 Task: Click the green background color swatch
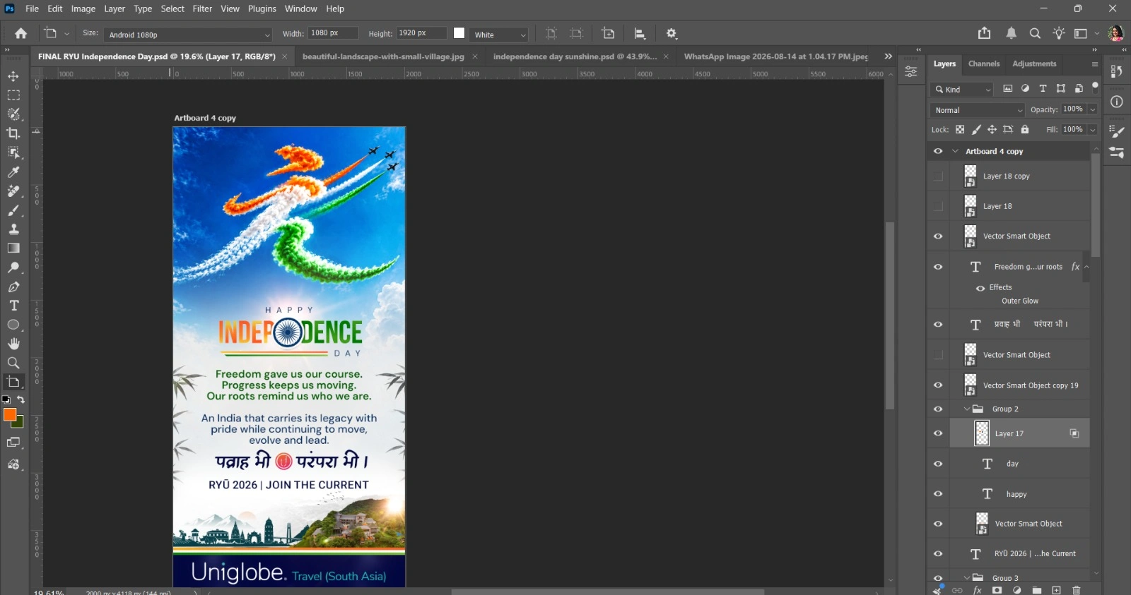18,423
